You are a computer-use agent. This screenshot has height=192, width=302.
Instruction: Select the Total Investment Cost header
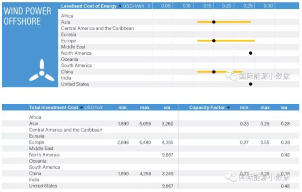[x=54, y=107]
